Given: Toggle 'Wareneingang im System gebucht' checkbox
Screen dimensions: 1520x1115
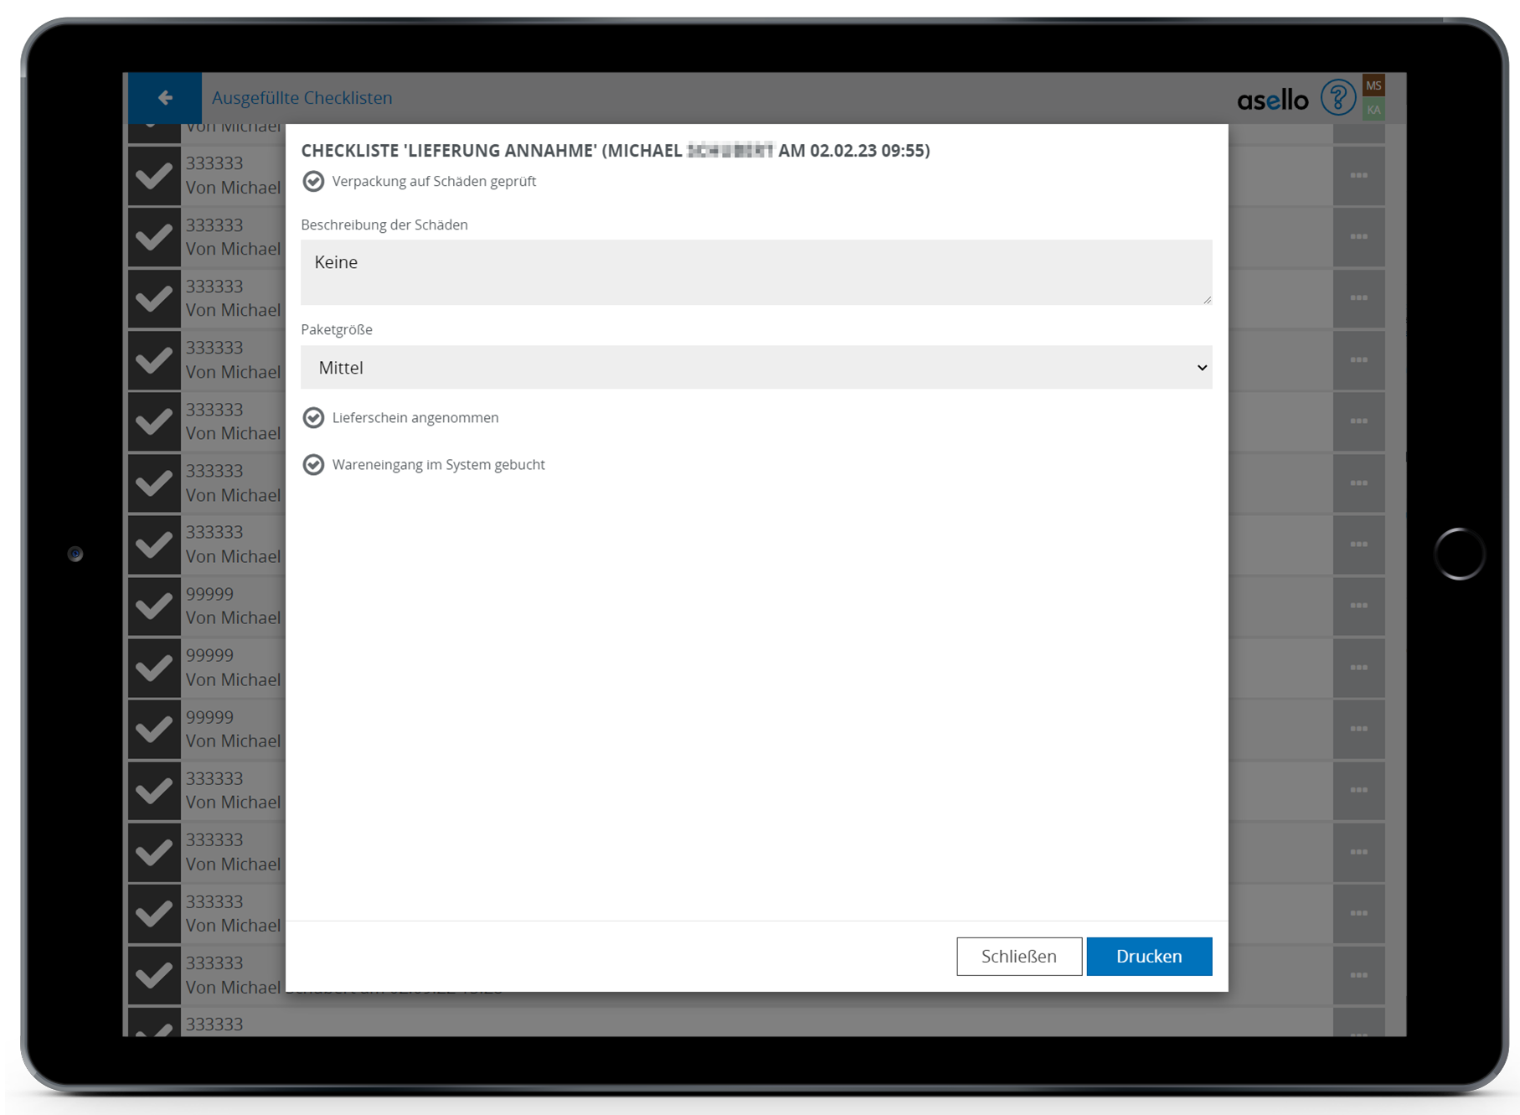Looking at the screenshot, I should click(313, 465).
